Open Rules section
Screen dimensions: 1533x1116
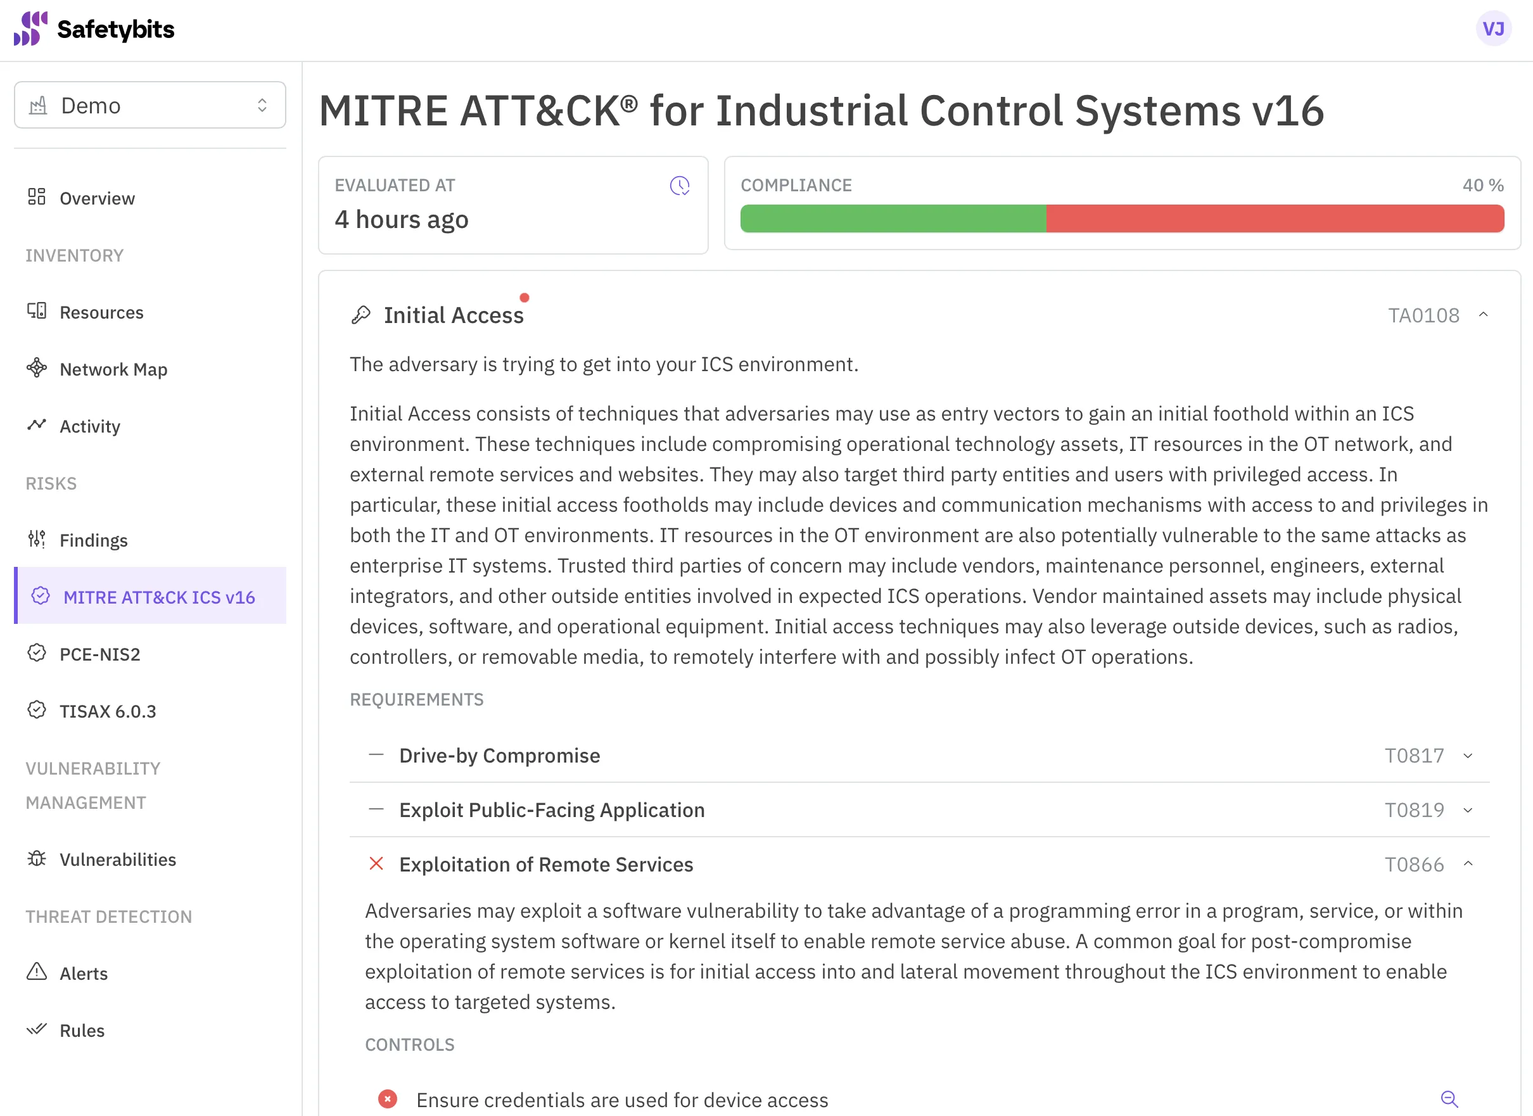[82, 1030]
